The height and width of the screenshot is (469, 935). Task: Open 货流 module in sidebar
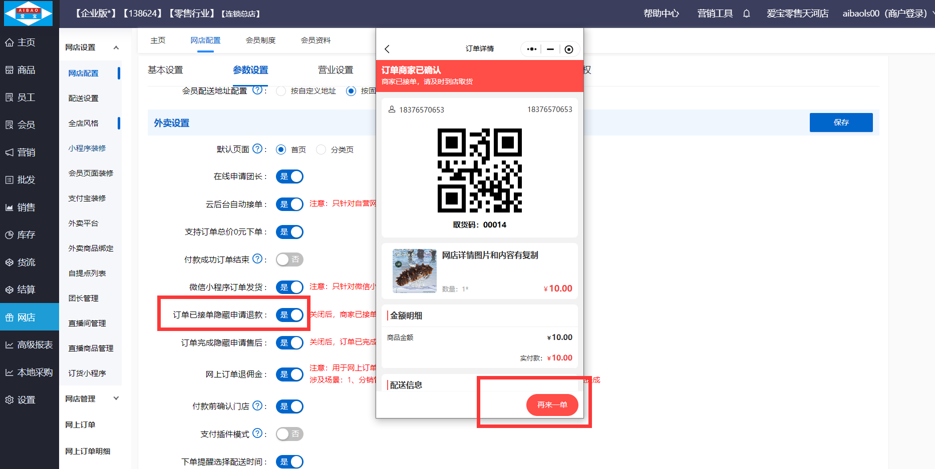30,262
